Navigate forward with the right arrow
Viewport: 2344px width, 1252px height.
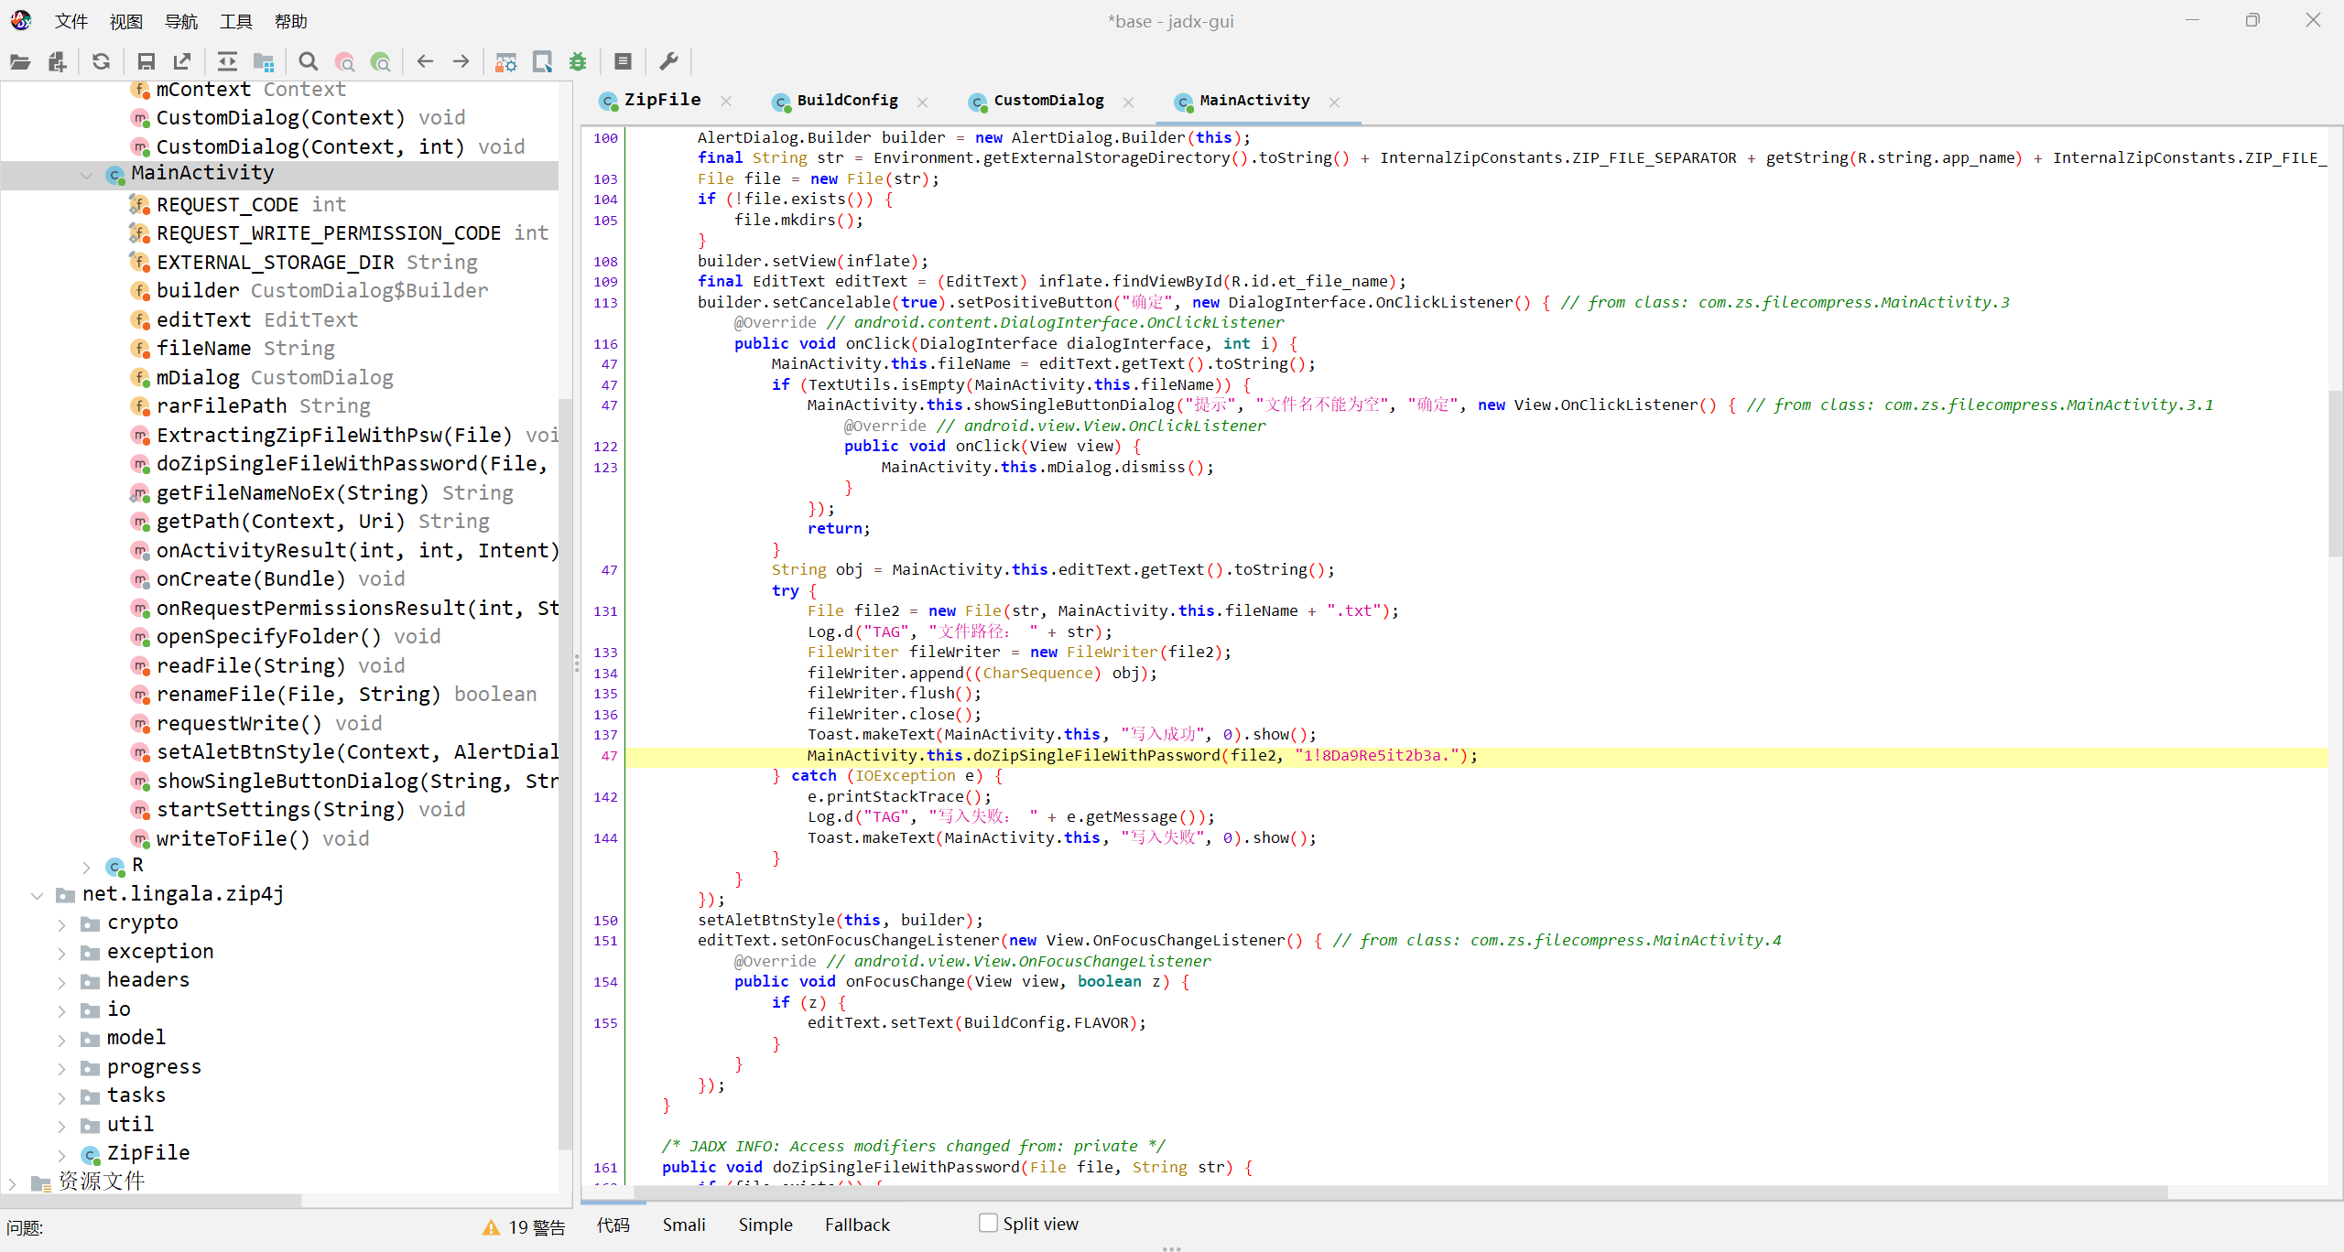pos(461,61)
